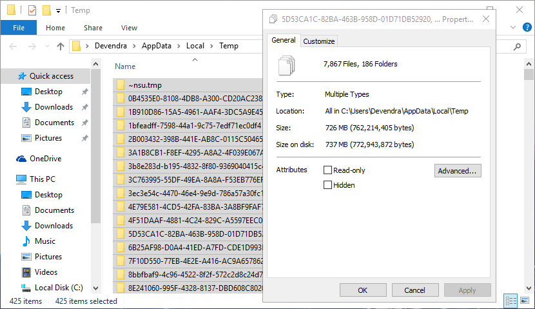
Task: Open the Help question mark icon
Action: pos(527,27)
